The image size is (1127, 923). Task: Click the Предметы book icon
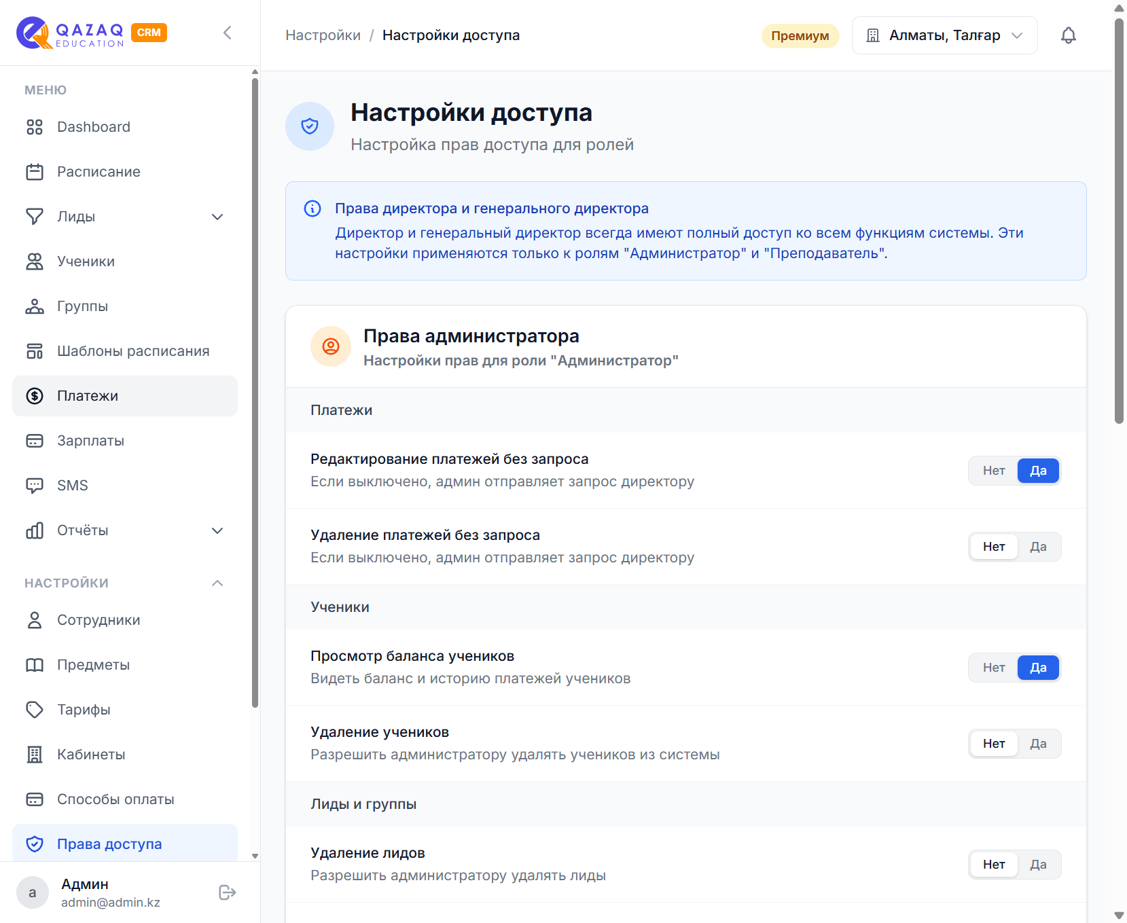(35, 665)
